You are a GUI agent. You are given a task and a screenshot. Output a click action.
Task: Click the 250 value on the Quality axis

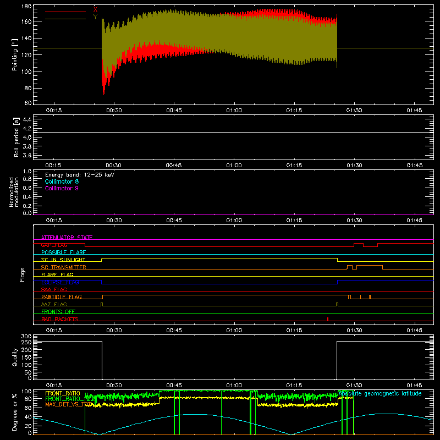coord(26,342)
